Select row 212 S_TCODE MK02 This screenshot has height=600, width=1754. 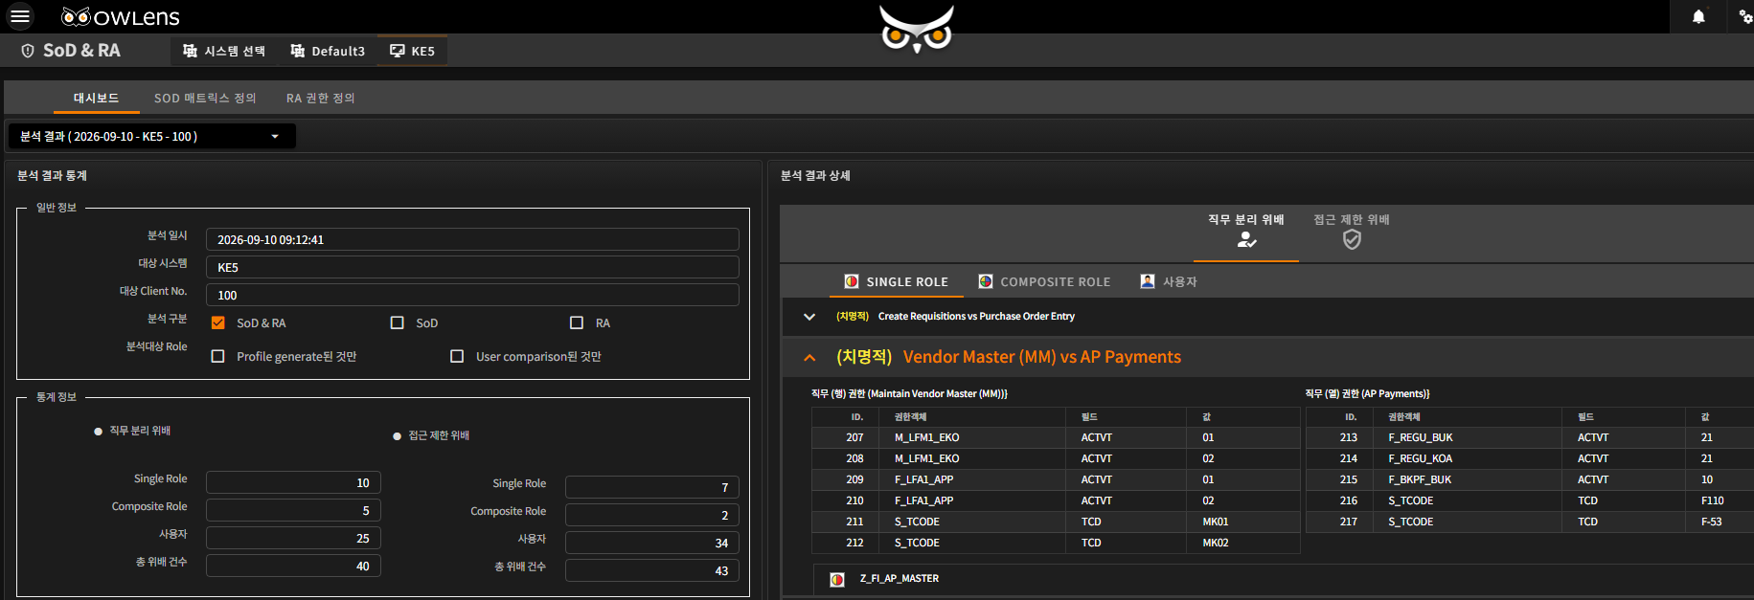pos(1056,543)
